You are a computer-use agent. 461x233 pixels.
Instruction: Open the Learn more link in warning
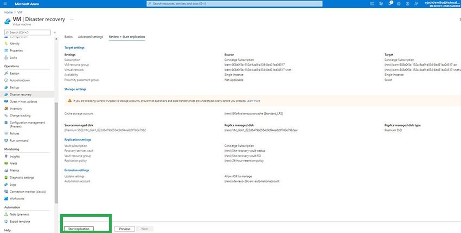click(x=253, y=101)
